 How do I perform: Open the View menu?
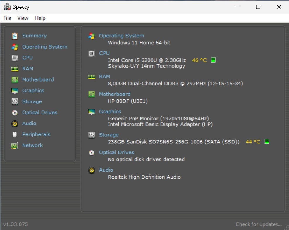[23, 18]
